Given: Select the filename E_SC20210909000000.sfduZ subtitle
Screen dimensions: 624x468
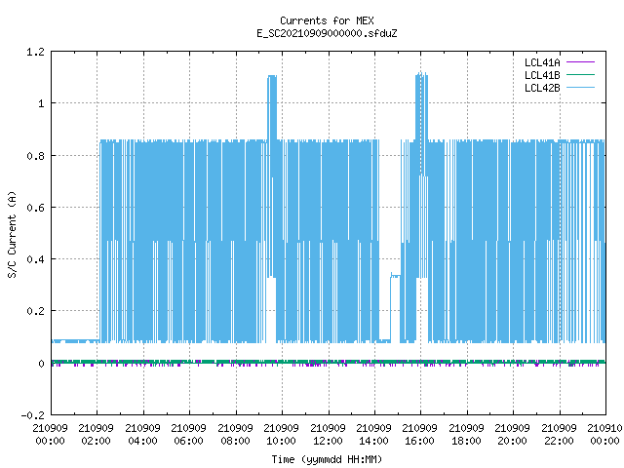Looking at the screenshot, I should click(327, 33).
